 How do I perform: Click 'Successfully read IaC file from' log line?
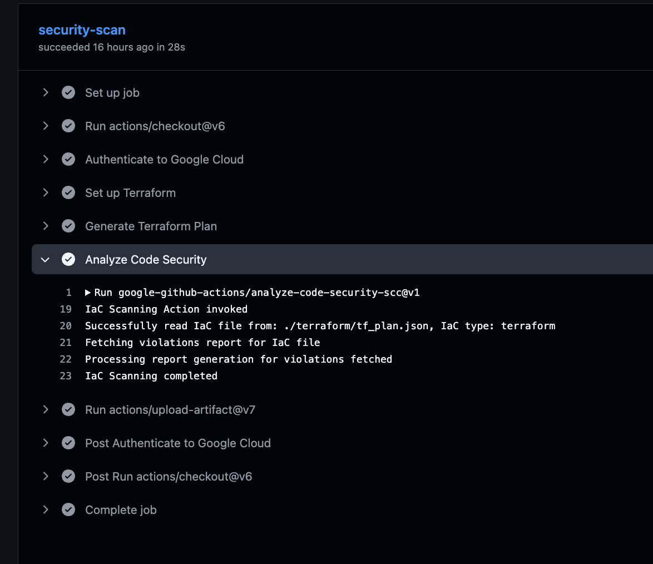[320, 326]
